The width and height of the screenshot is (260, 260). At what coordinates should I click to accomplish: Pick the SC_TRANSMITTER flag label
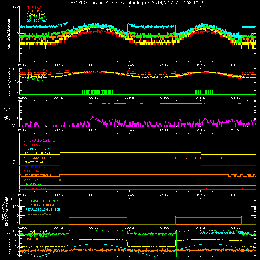tap(37, 158)
